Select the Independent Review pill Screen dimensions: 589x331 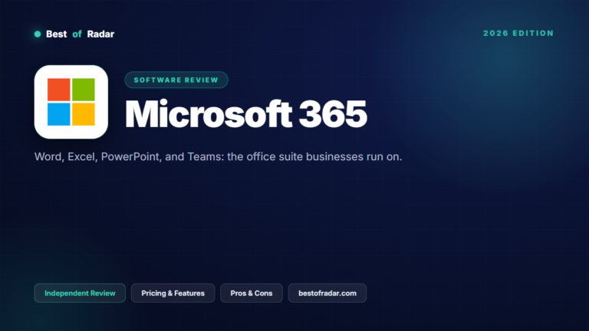point(80,293)
